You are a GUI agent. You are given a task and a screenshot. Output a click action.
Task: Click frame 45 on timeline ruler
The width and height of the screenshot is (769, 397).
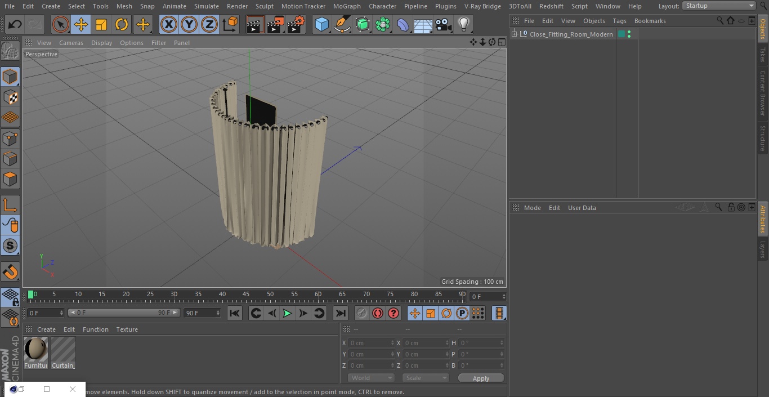point(246,294)
